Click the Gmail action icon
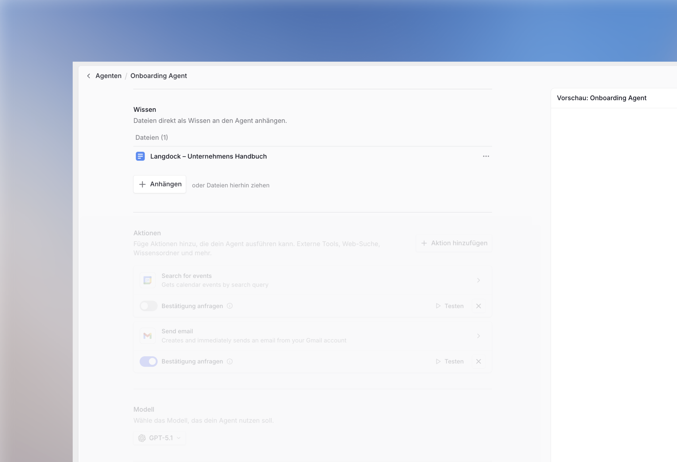This screenshot has width=677, height=462. [x=148, y=336]
